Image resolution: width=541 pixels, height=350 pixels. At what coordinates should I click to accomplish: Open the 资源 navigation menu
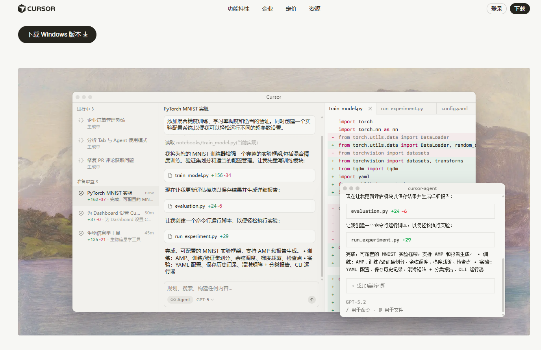click(315, 9)
